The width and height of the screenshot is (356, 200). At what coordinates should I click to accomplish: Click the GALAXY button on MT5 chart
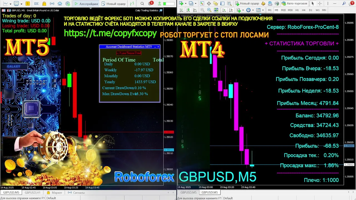pyautogui.click(x=14, y=66)
